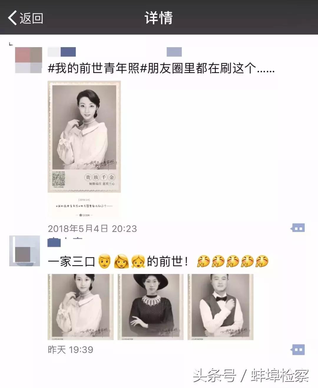Tap the first poster's blurred username
Screen dimensions: 318x388
62,52
